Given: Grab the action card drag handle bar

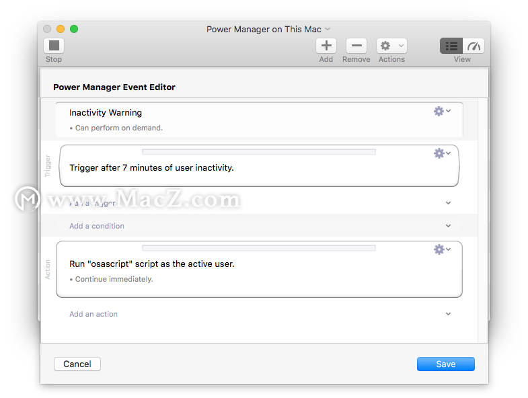Looking at the screenshot, I should [258, 248].
